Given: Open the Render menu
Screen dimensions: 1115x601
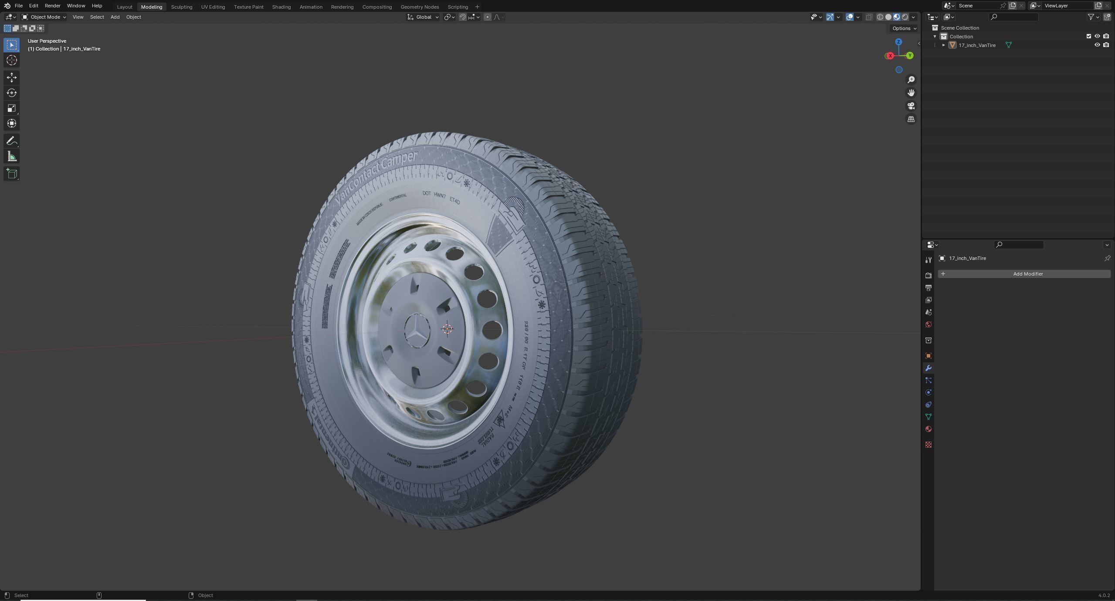Looking at the screenshot, I should tap(52, 6).
